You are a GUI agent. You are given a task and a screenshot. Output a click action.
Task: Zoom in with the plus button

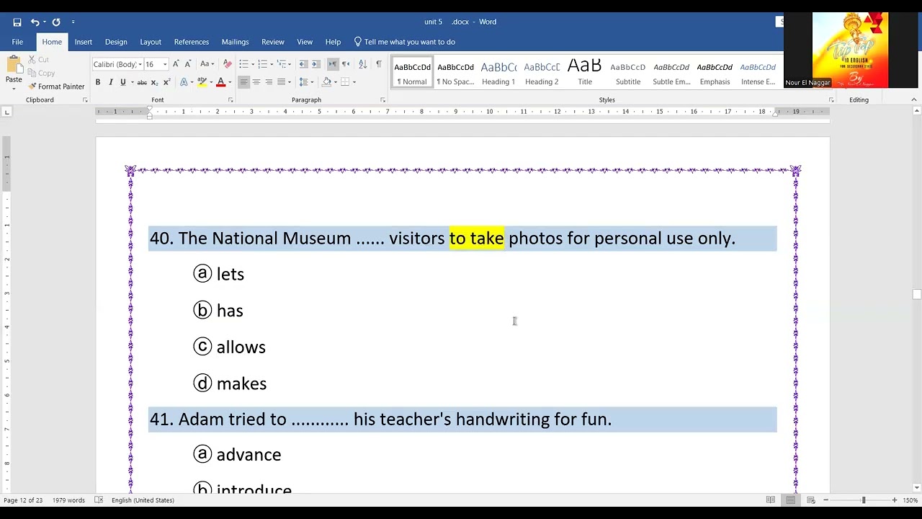(x=895, y=500)
